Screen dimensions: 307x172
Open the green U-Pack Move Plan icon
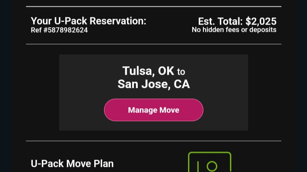(x=209, y=162)
